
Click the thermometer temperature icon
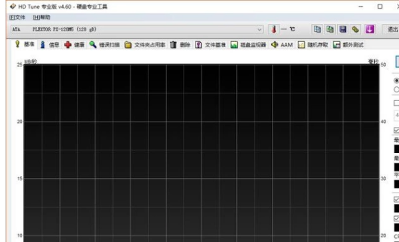click(274, 29)
